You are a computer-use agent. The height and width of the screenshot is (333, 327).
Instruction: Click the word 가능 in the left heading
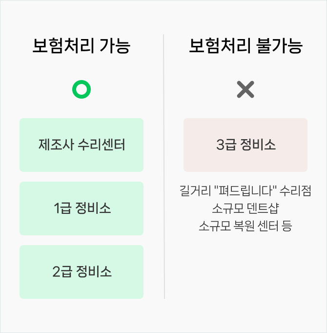pyautogui.click(x=115, y=46)
